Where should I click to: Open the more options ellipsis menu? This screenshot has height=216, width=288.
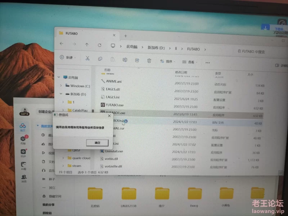pos(208,63)
